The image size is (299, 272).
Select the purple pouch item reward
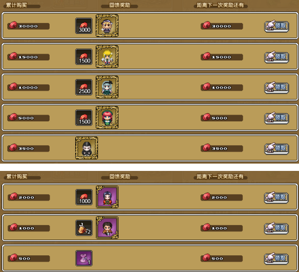coord(84,258)
